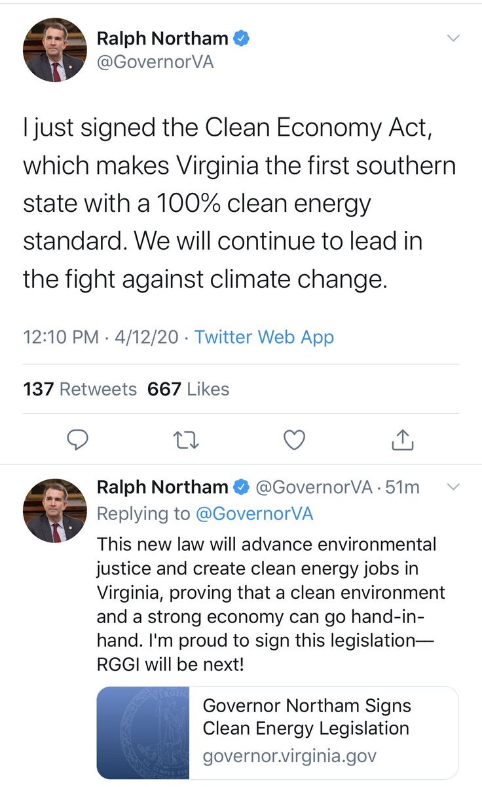Reply to the Clean Economy Act tweet
The height and width of the screenshot is (787, 482).
coord(78,441)
